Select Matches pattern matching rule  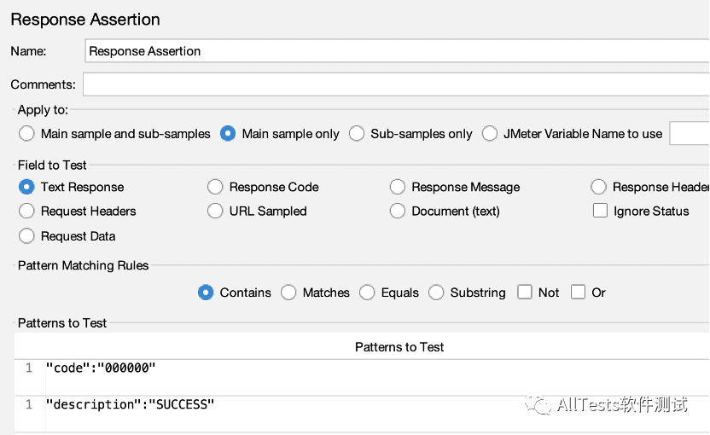(288, 293)
